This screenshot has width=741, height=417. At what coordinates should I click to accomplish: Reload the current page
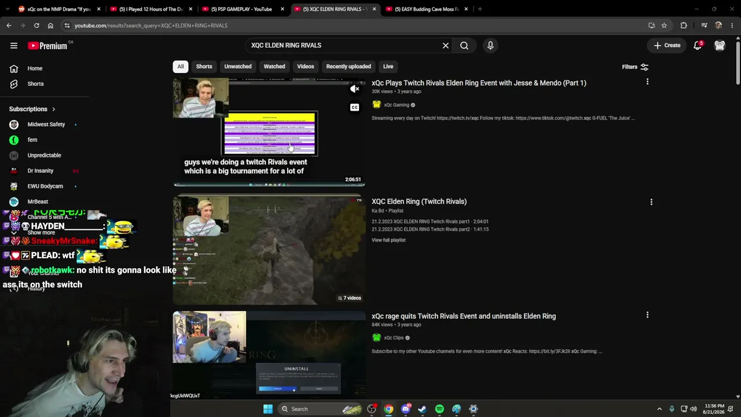(36, 25)
